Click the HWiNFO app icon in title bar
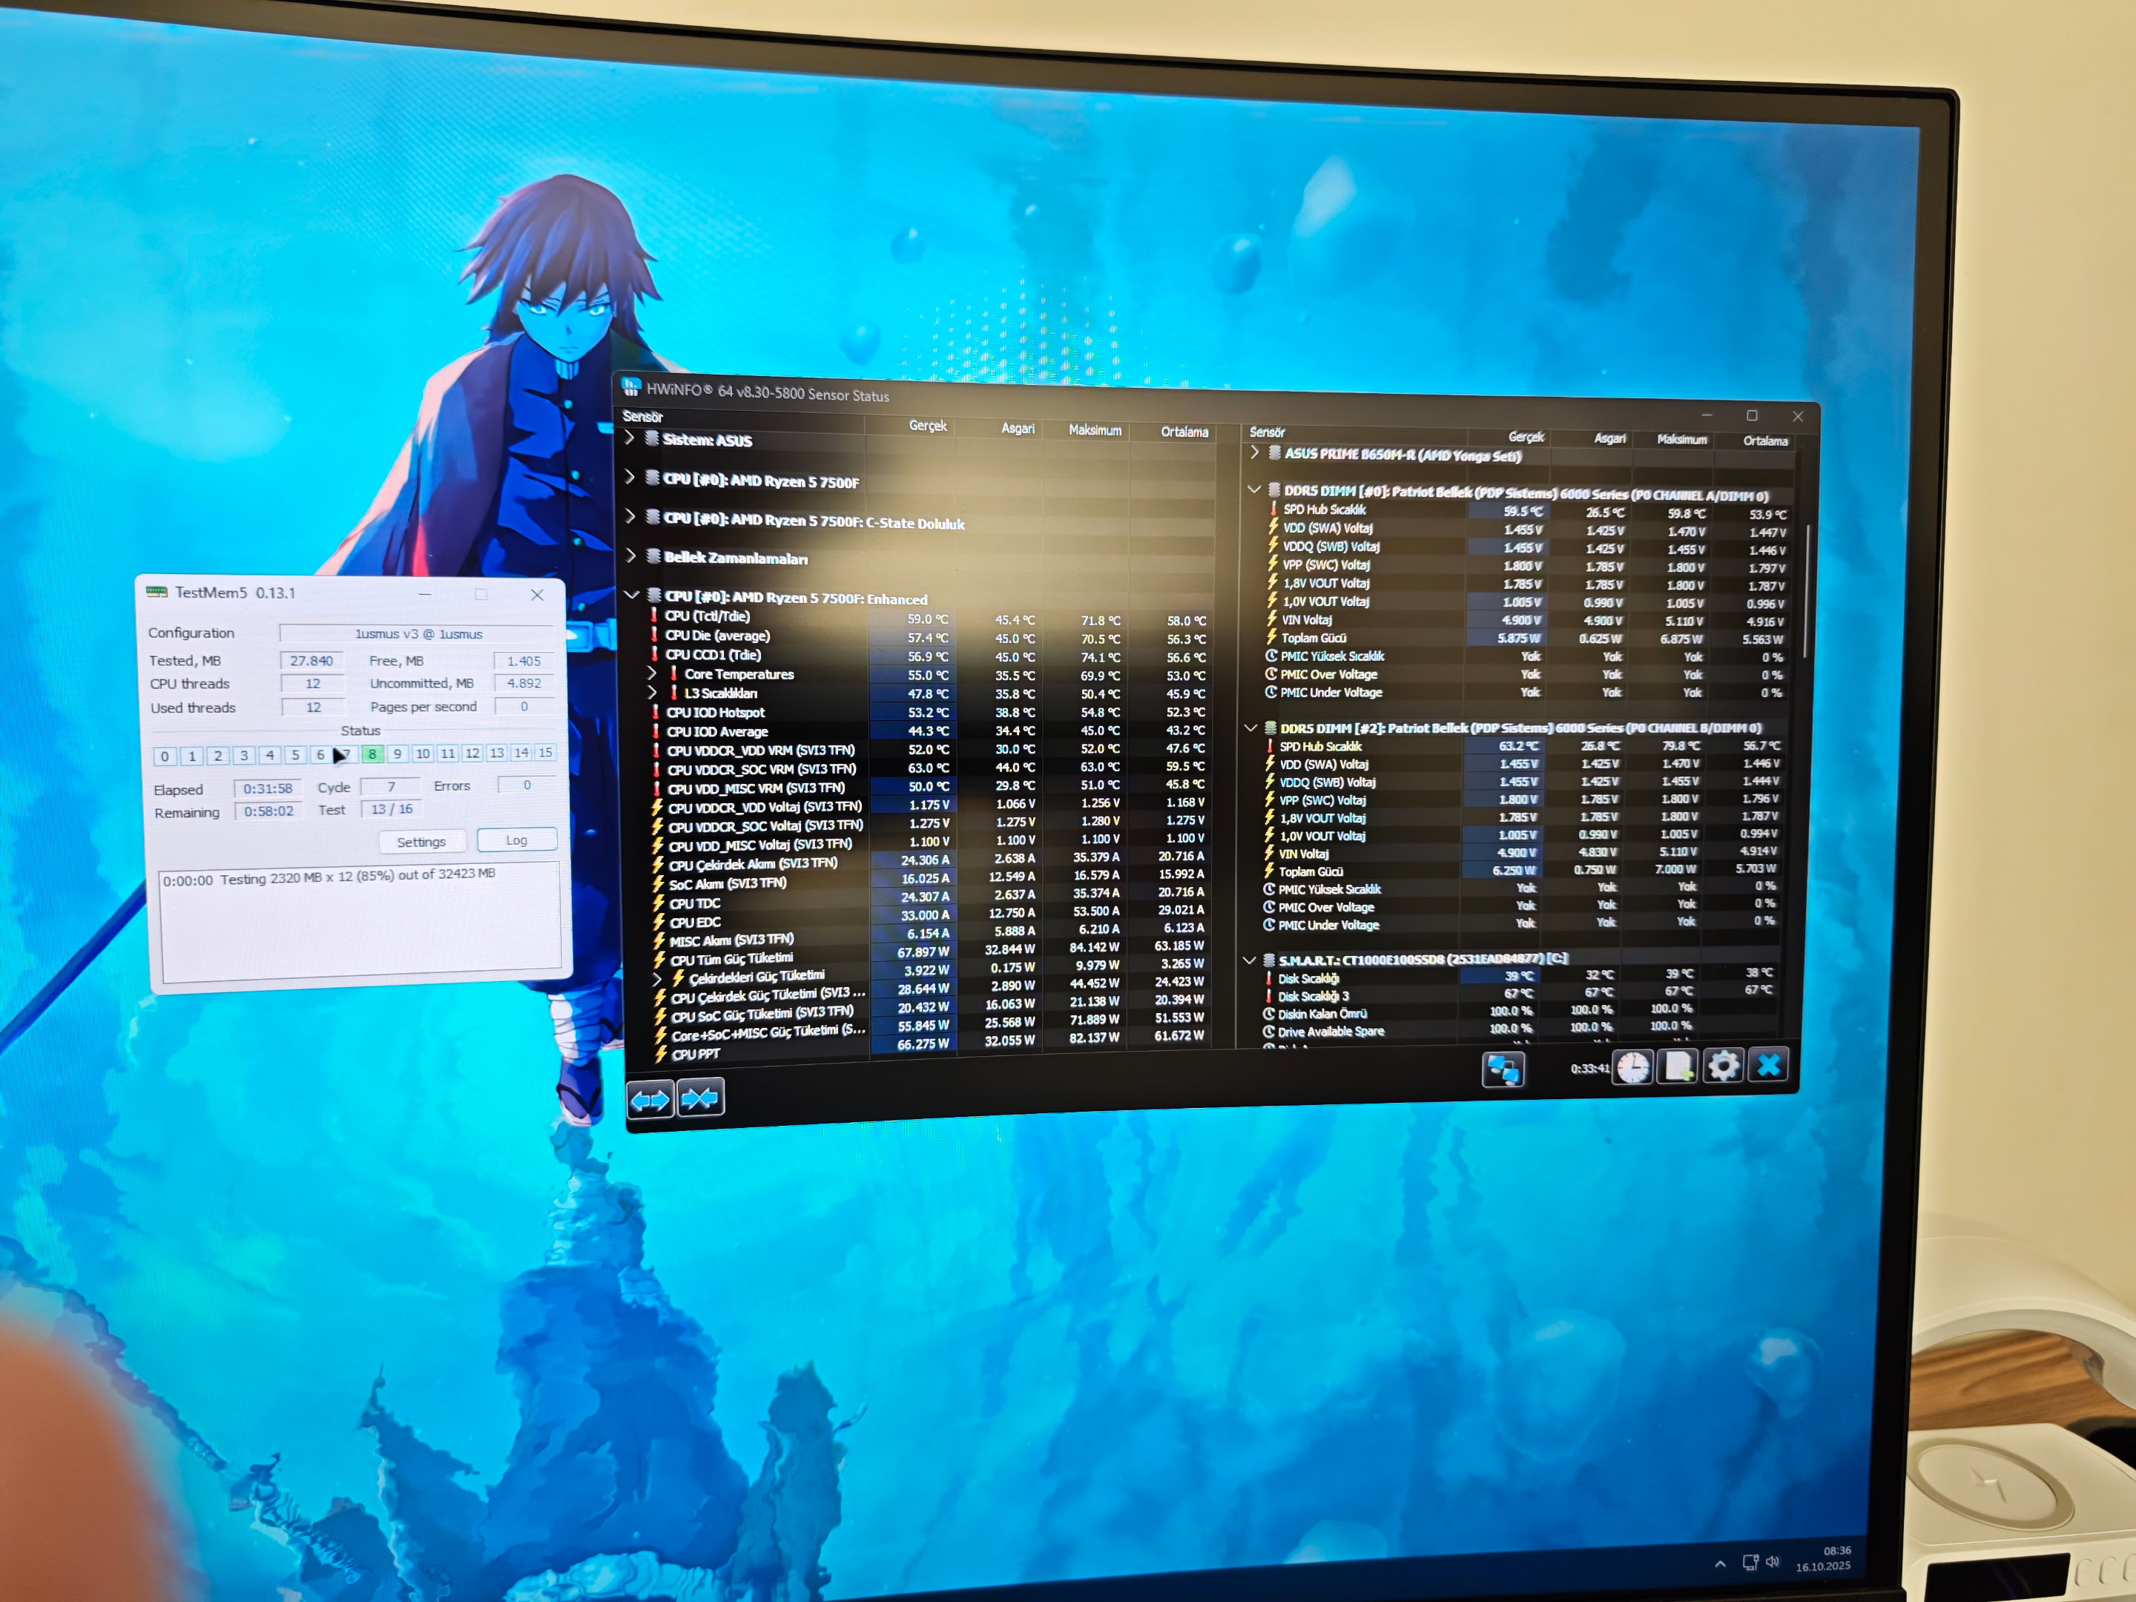2136x1602 pixels. (632, 387)
